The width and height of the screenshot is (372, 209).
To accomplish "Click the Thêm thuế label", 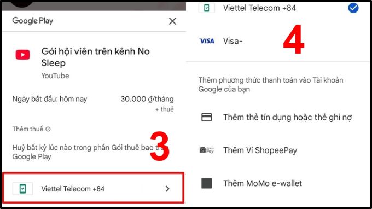I will (x=28, y=129).
